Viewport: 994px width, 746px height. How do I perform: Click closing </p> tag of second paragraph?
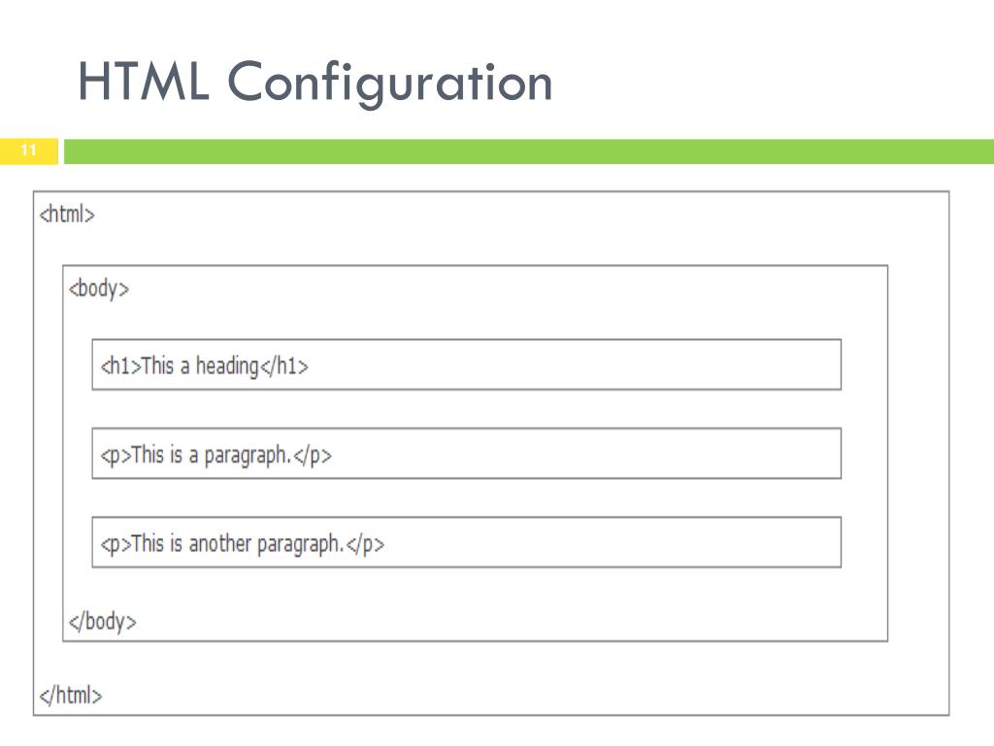tap(365, 545)
